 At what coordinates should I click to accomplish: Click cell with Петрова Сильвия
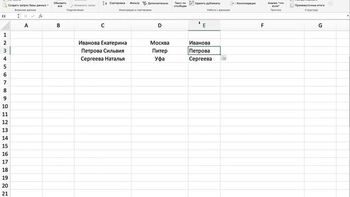pos(103,51)
